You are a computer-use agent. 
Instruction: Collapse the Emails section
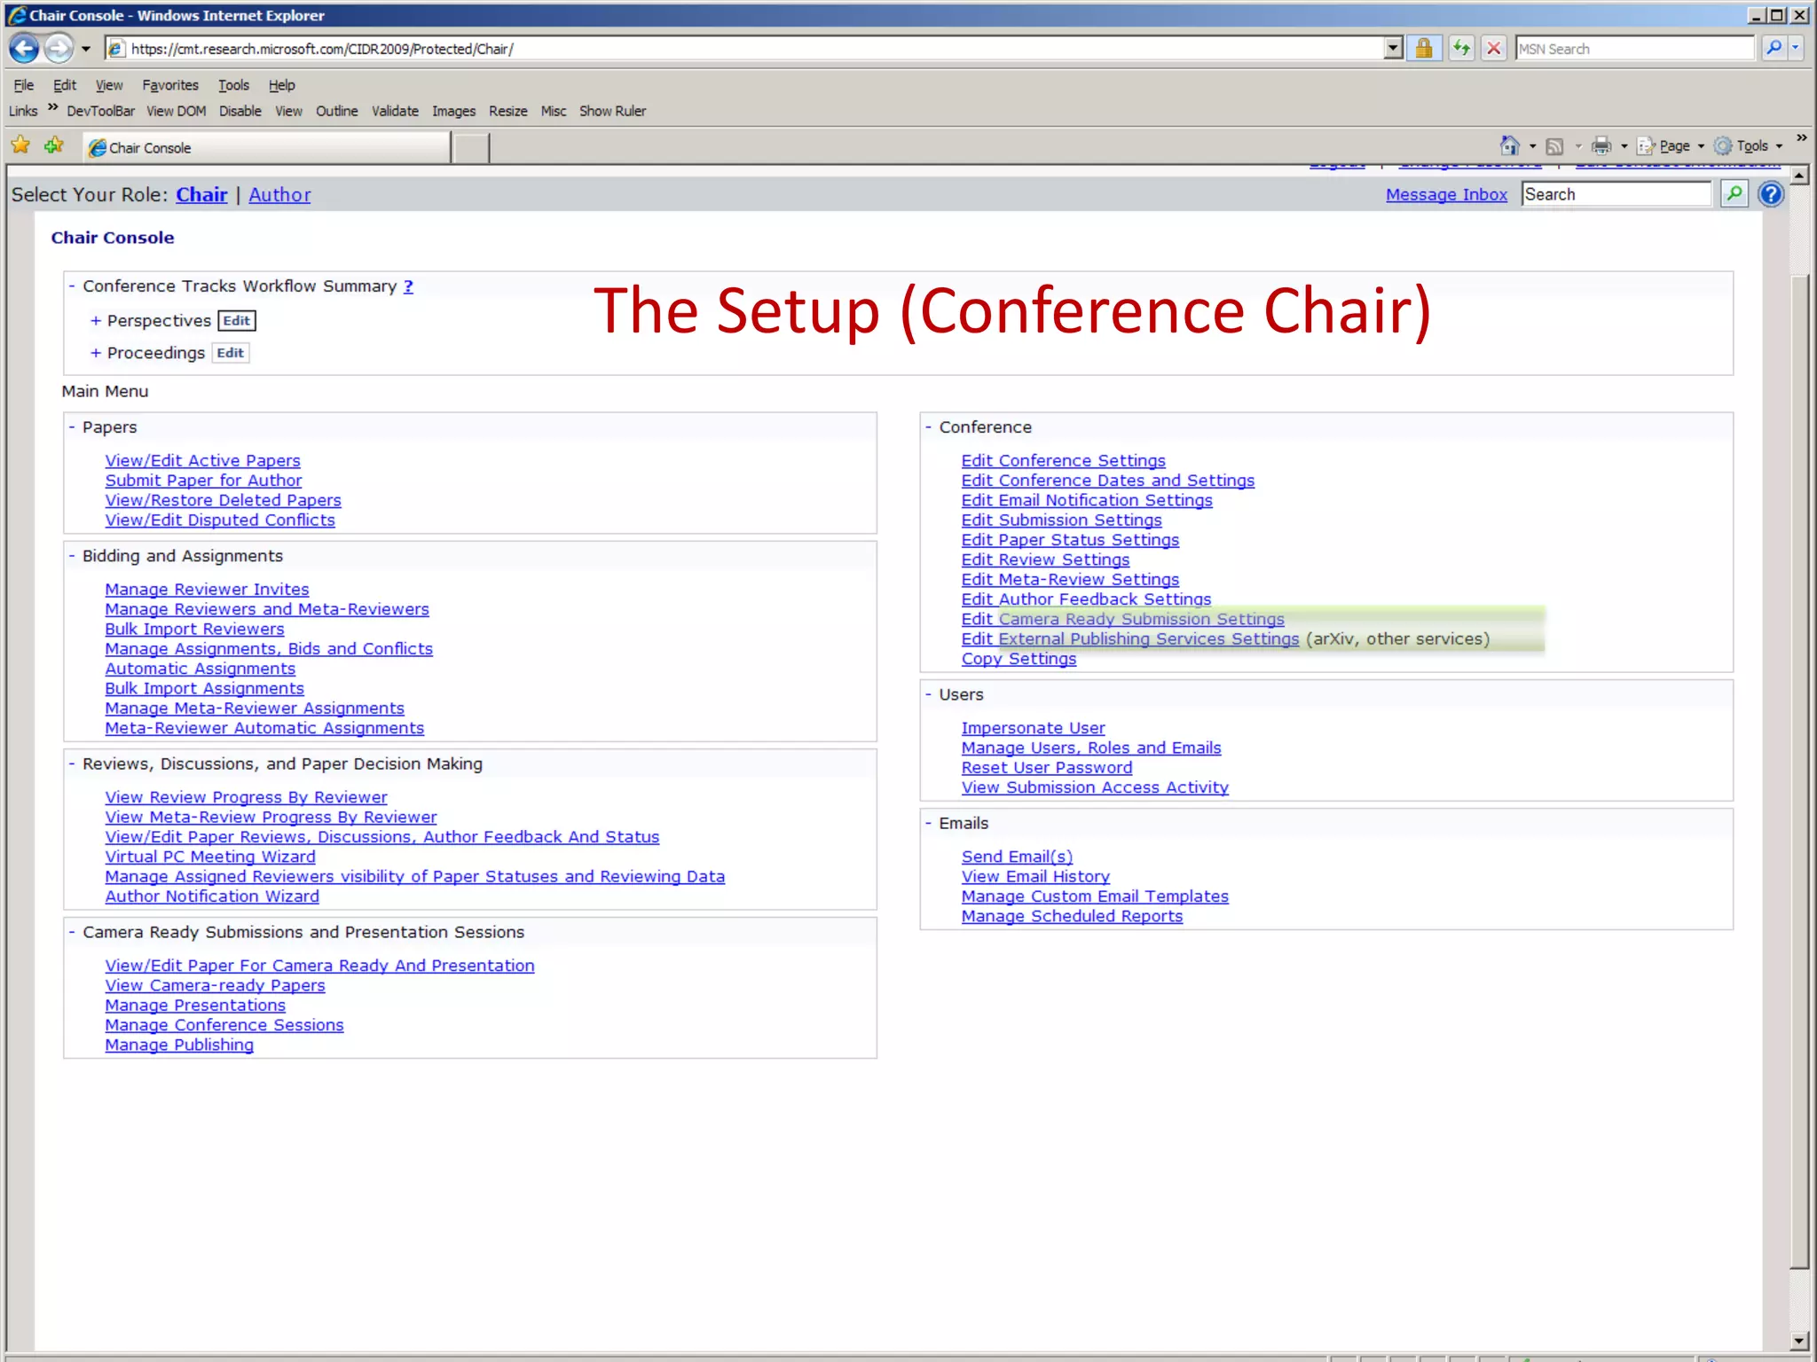pos(929,823)
